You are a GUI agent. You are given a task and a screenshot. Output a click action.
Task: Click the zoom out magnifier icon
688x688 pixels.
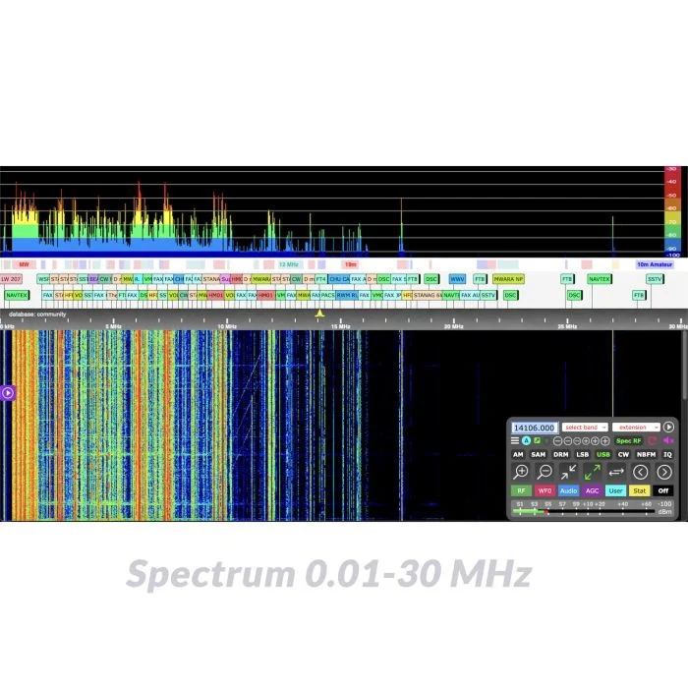pyautogui.click(x=545, y=472)
